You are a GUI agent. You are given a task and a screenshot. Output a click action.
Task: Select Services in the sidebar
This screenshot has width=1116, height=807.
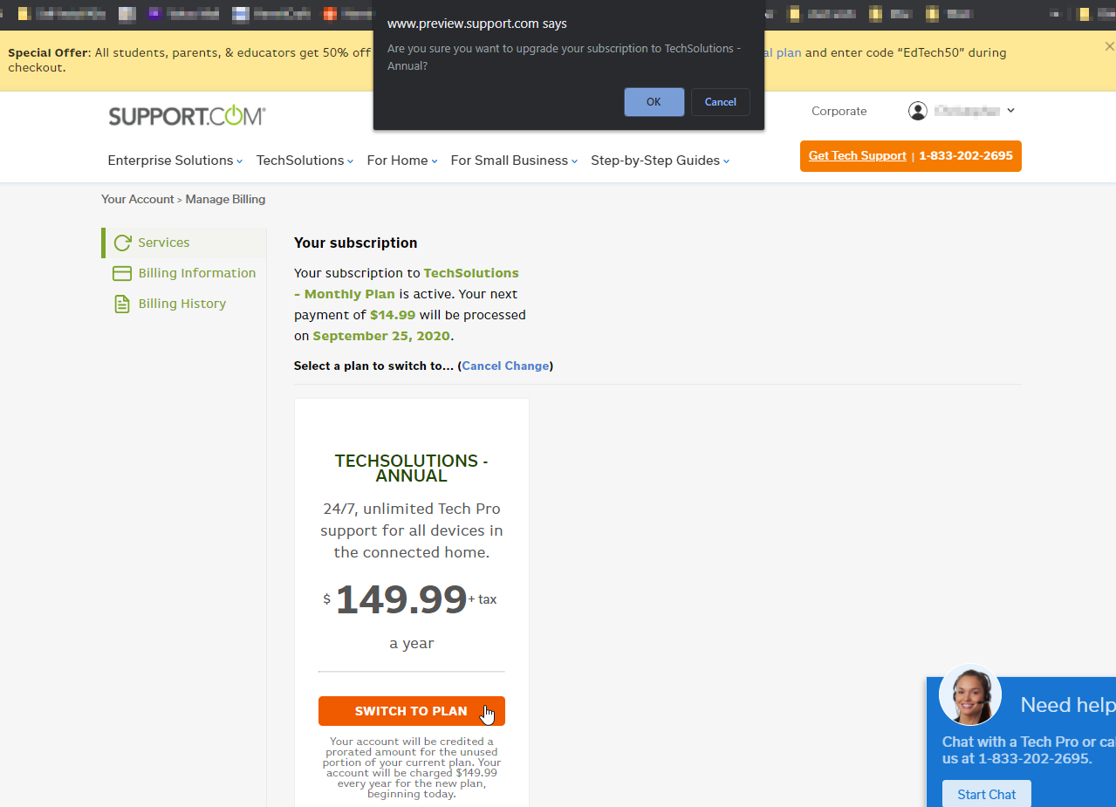click(186, 243)
